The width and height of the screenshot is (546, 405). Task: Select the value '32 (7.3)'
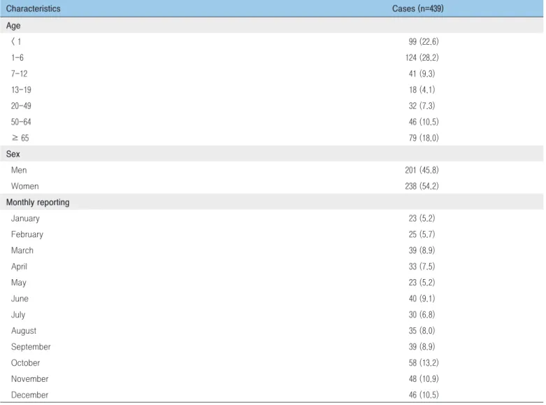point(422,106)
